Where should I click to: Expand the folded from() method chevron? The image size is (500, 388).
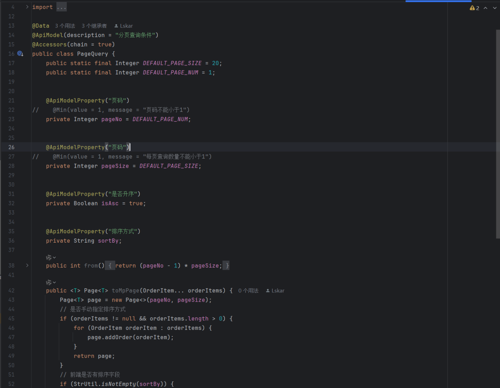pos(27,265)
